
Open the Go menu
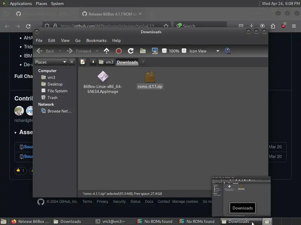pyautogui.click(x=78, y=40)
